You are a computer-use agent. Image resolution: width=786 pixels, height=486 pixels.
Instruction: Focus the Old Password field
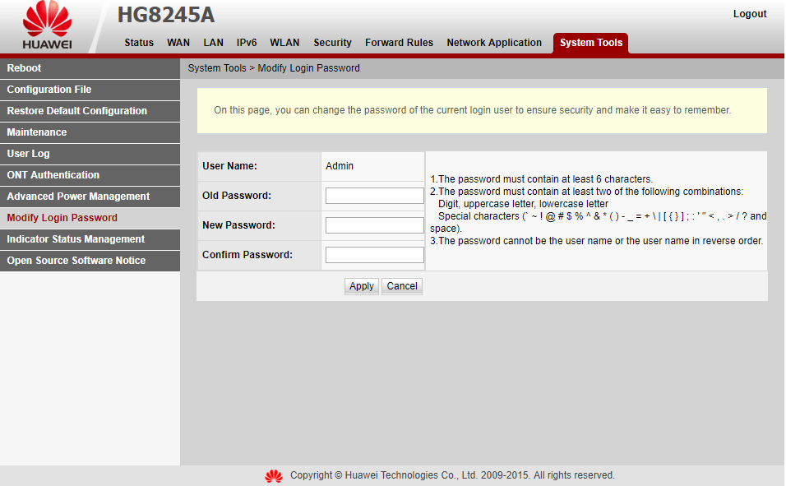click(374, 196)
